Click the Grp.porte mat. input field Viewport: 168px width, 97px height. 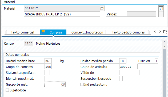click(x=53, y=85)
